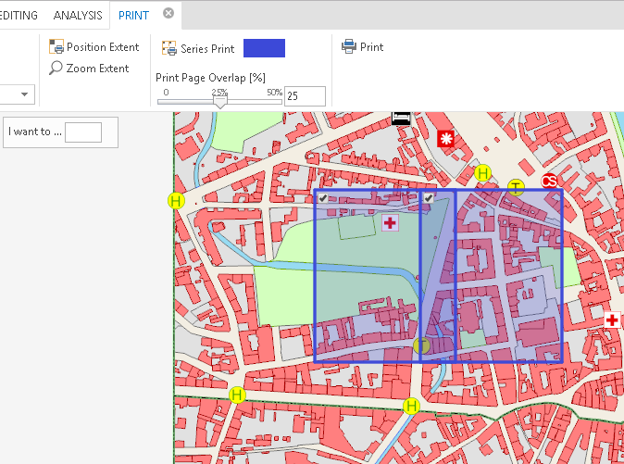Screen dimensions: 624x464
Task: Switch to the ANALYSIS tab
Action: point(78,15)
